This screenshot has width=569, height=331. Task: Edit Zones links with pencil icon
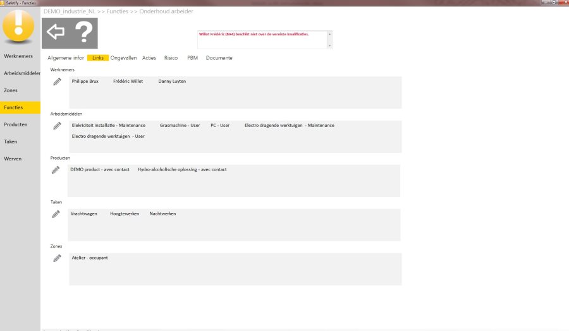pos(57,258)
